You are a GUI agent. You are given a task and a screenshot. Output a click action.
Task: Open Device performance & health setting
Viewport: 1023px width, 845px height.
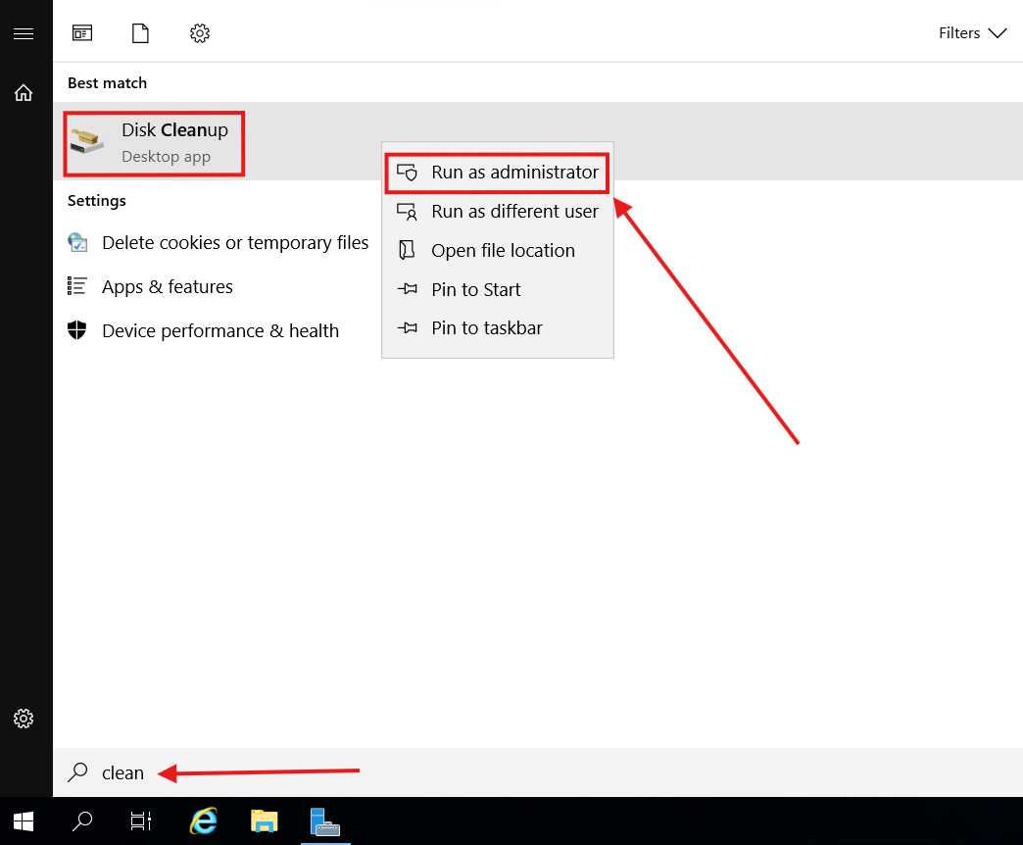point(219,331)
